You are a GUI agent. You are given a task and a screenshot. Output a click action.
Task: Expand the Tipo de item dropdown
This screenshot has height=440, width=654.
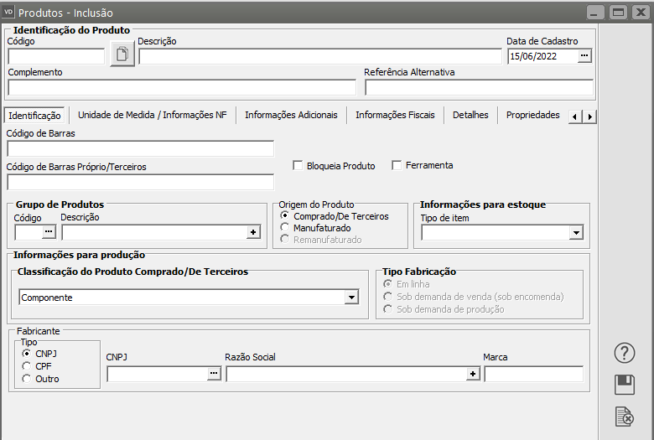(x=575, y=232)
